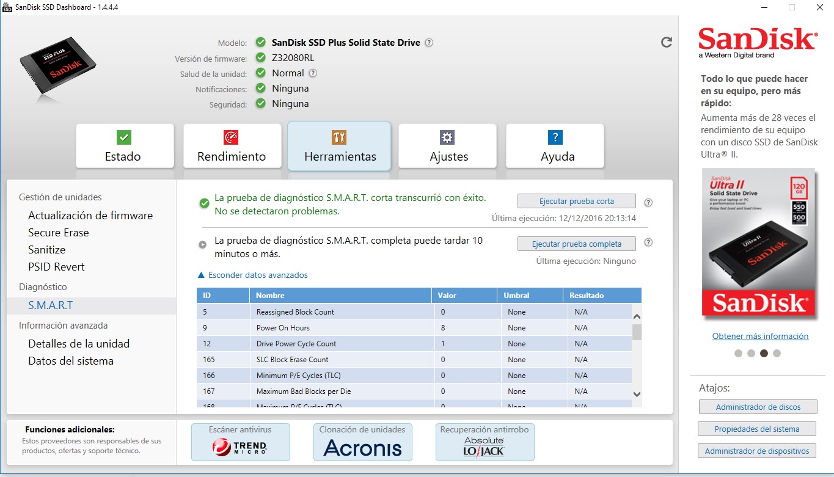Select Maximum Bad Blocks per Die row
This screenshot has height=477, width=834.
coord(414,391)
